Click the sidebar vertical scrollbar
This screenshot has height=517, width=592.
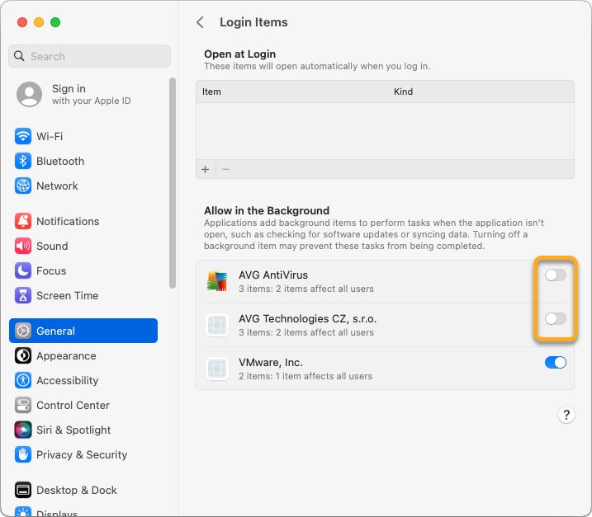pyautogui.click(x=172, y=181)
